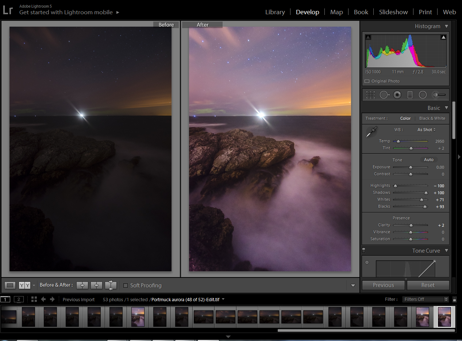Open the Slideshow module
The image size is (462, 341).
tap(393, 12)
